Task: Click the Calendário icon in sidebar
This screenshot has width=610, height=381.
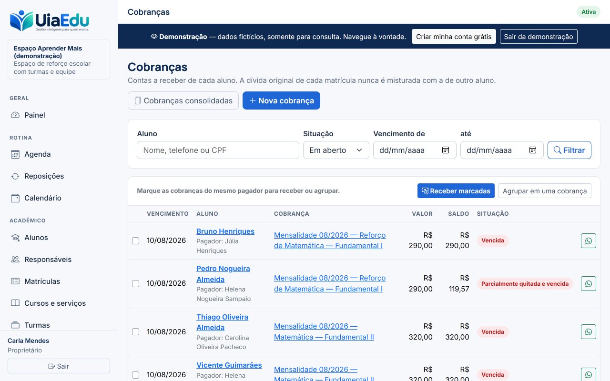Action: coord(15,198)
